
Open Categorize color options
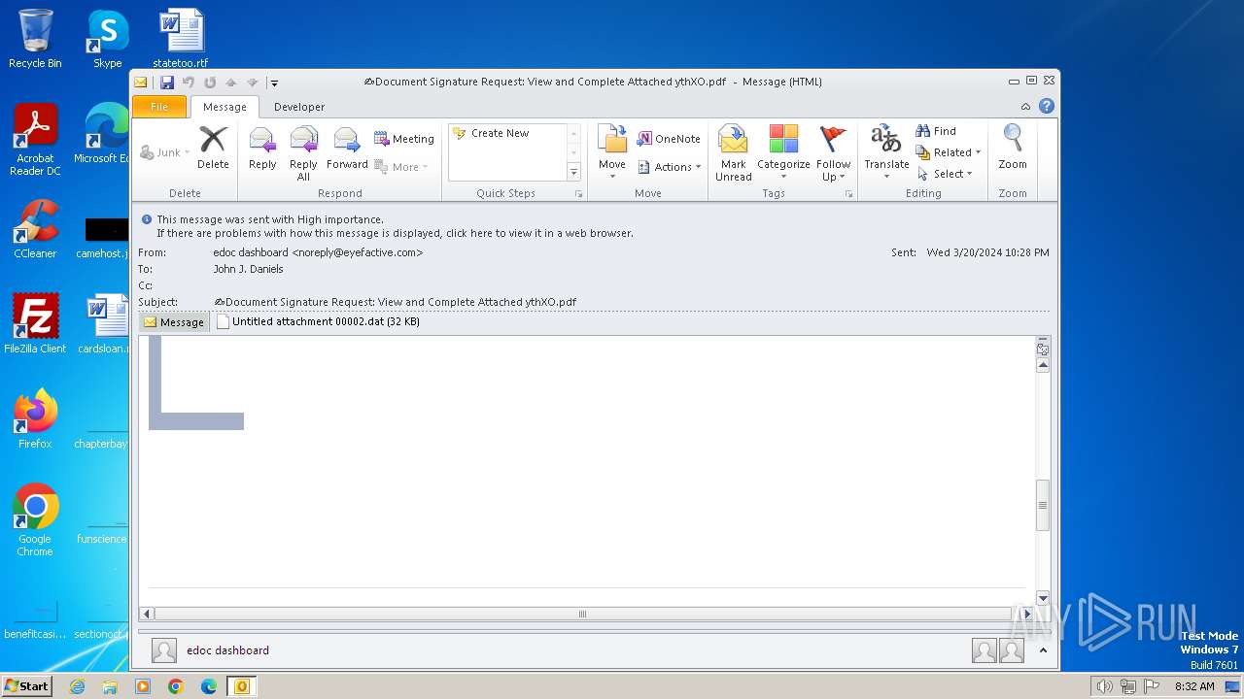click(783, 153)
